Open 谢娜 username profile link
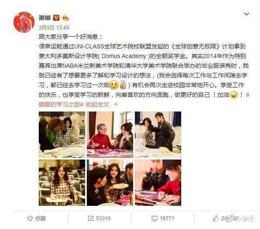 click(45, 18)
